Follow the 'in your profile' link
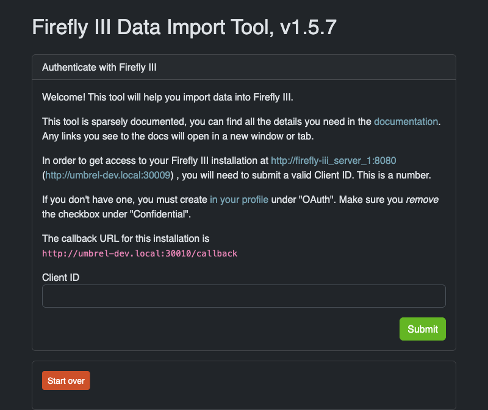Screen dimensions: 488x410 (239, 200)
